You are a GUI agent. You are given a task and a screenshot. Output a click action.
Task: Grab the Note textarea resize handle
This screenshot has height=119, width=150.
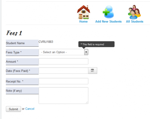pyautogui.click(x=87, y=103)
